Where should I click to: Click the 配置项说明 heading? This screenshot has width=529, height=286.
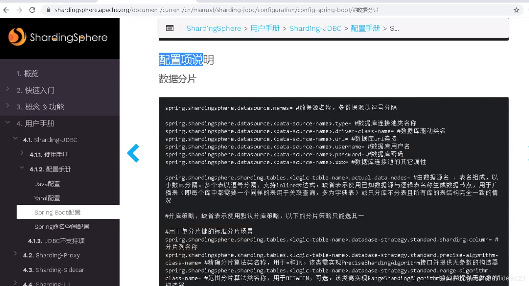point(186,60)
